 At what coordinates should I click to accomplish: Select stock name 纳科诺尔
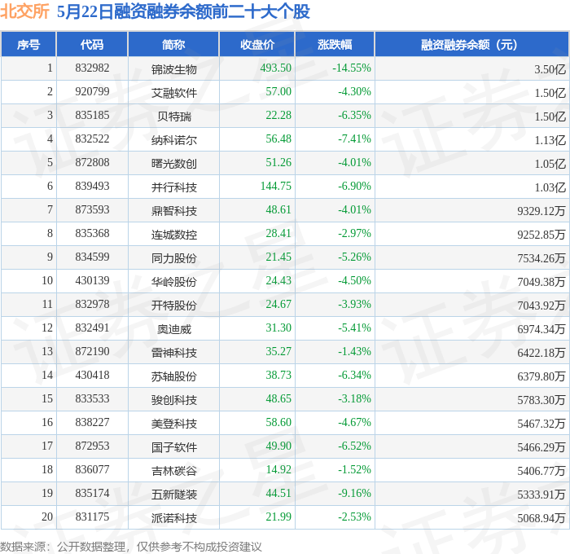tap(173, 140)
